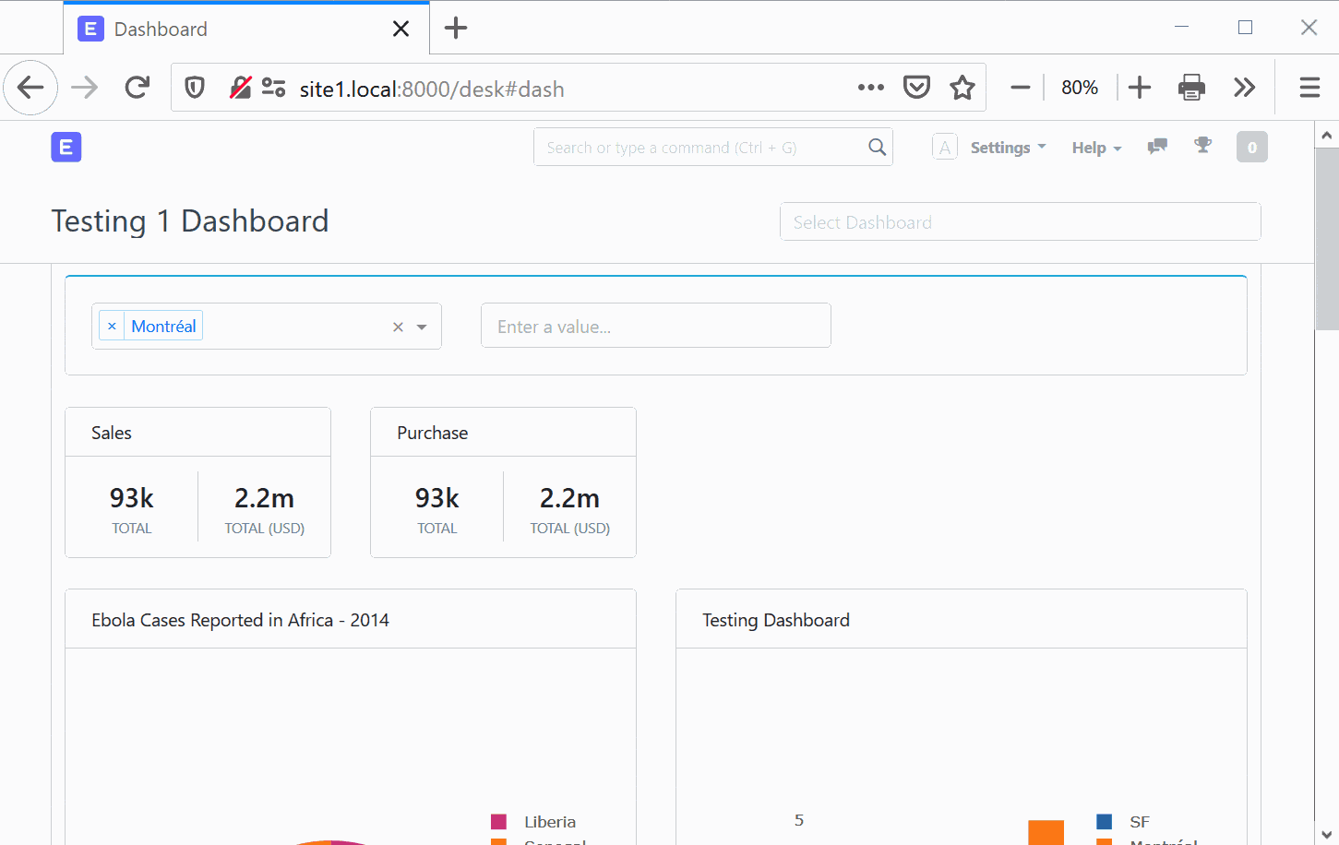Click the Select Dashboard input field
The image size is (1339, 845).
tap(1020, 221)
